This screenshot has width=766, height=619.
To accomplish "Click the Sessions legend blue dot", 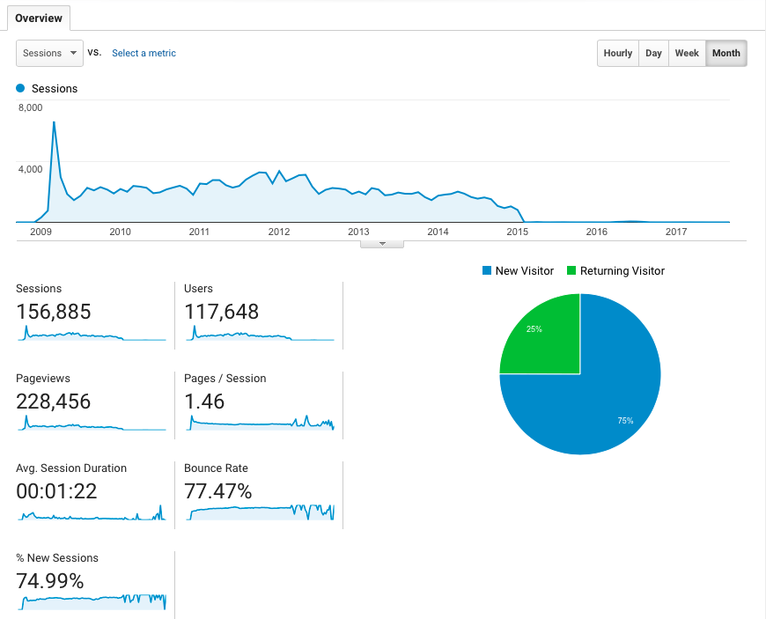I will coord(20,88).
